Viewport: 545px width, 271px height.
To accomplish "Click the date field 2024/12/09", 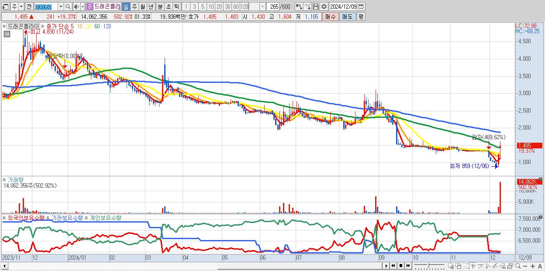I will pos(343,7).
